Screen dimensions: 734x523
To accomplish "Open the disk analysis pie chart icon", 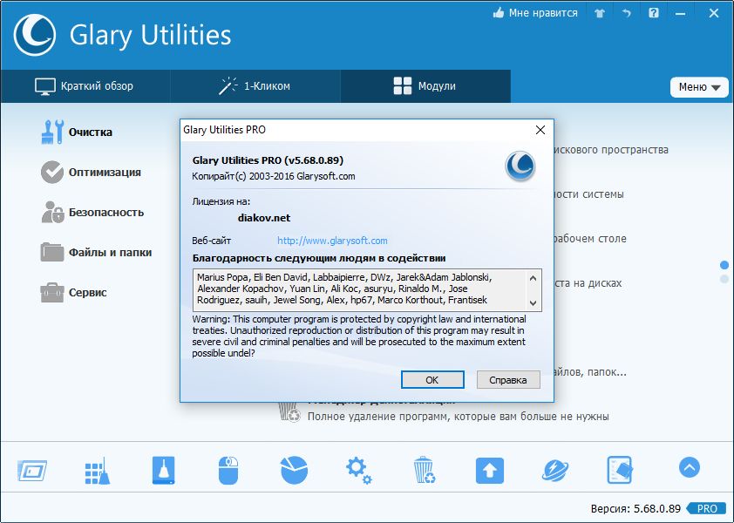I will point(294,470).
